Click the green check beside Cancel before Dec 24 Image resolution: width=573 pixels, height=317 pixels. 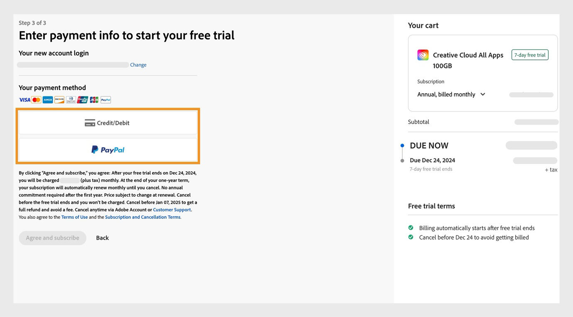411,237
